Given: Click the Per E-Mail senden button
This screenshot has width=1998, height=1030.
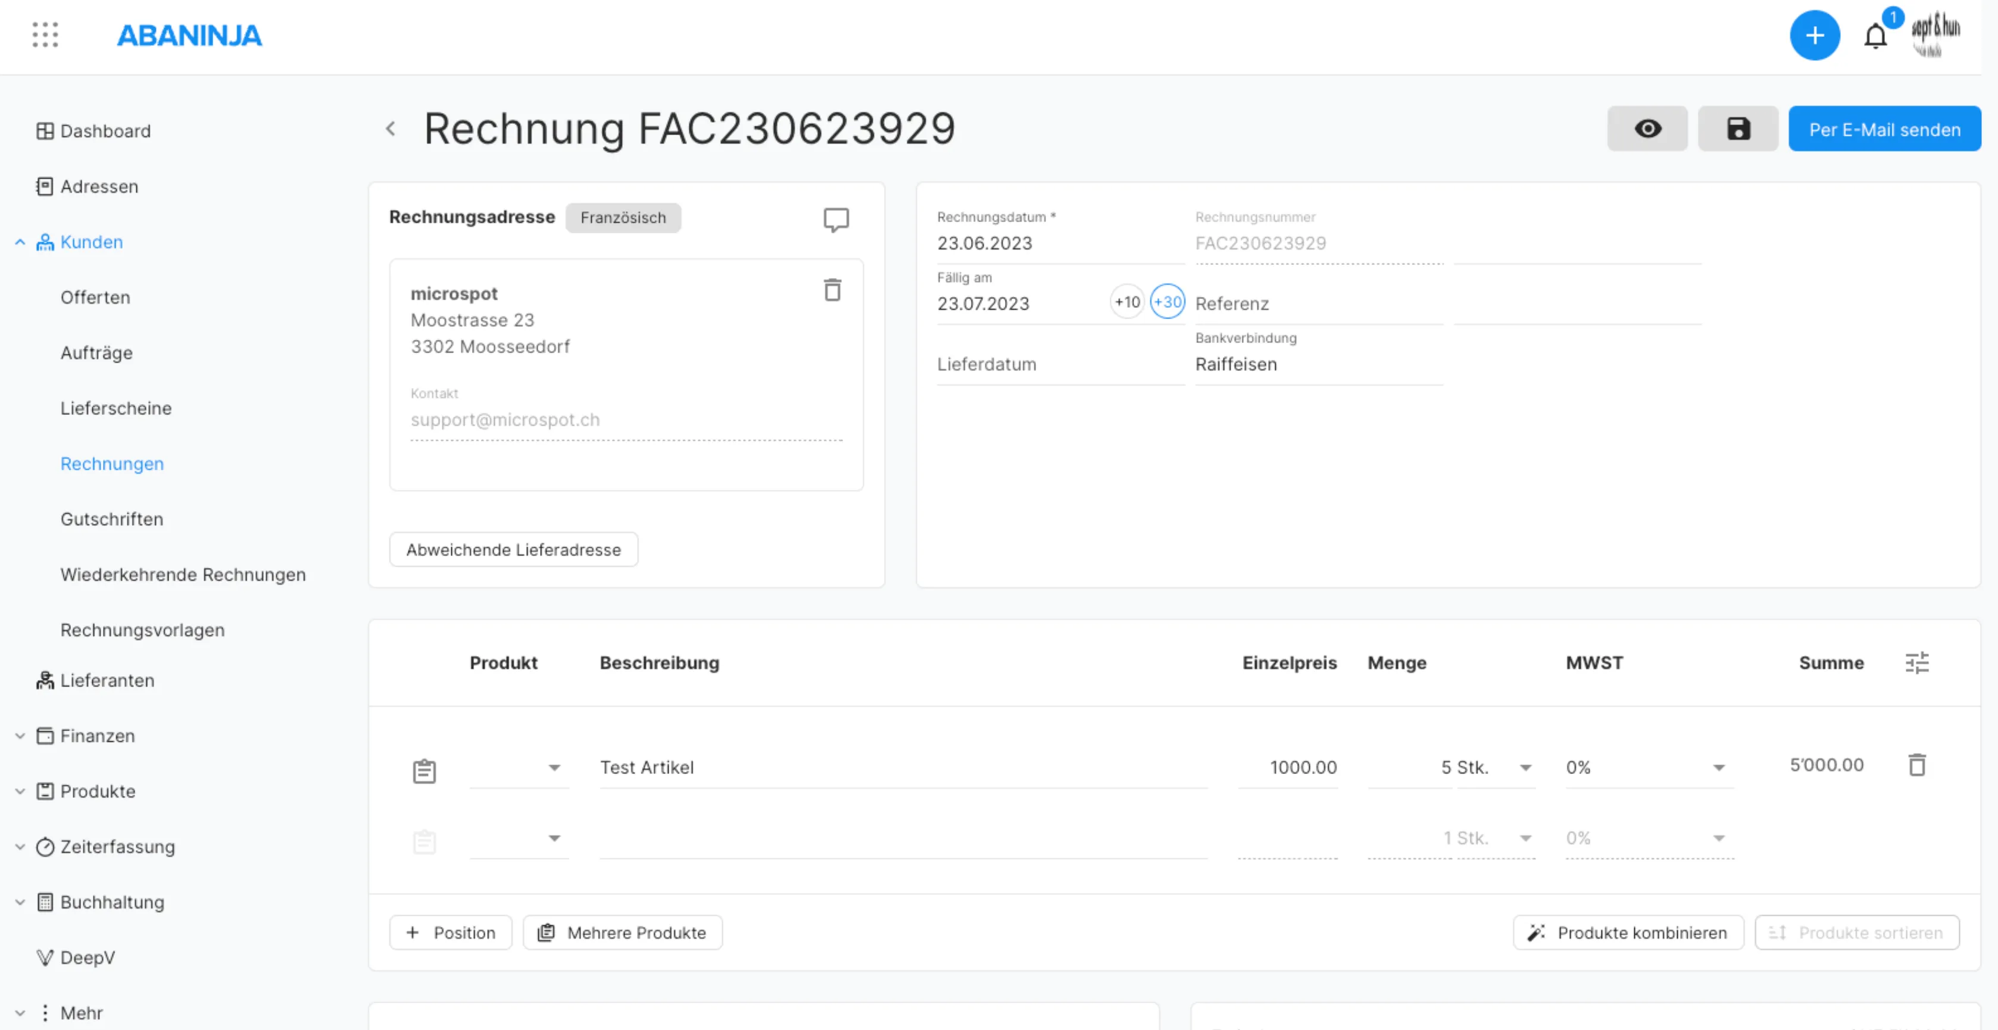Looking at the screenshot, I should (1884, 129).
